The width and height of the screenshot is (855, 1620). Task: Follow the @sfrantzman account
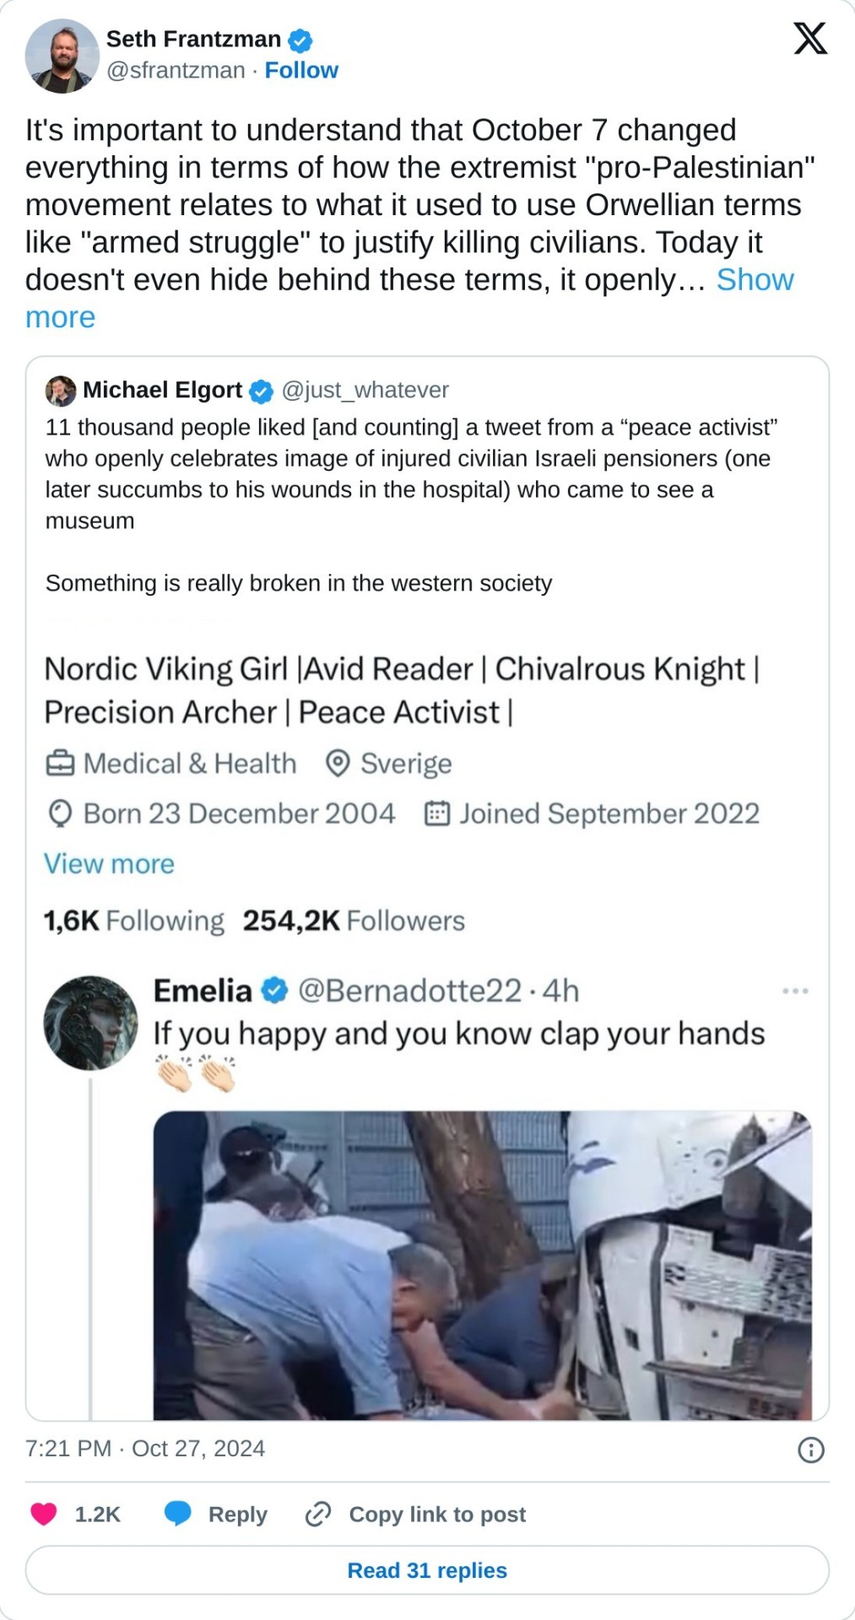[x=301, y=70]
